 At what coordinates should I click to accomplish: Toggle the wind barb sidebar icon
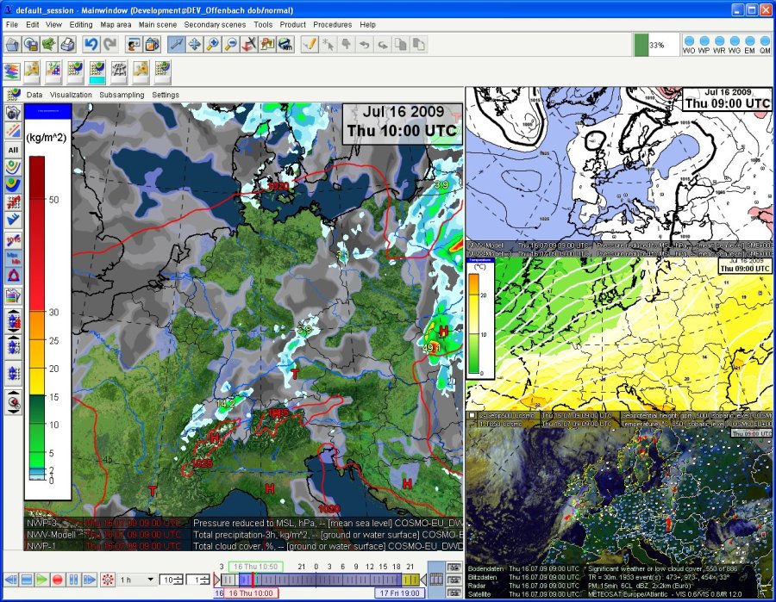(x=13, y=220)
